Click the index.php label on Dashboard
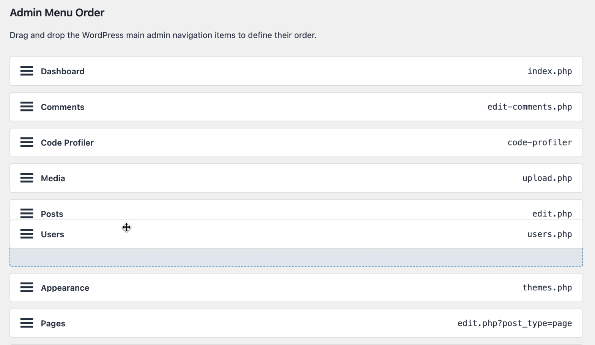Image resolution: width=595 pixels, height=345 pixels. point(549,71)
